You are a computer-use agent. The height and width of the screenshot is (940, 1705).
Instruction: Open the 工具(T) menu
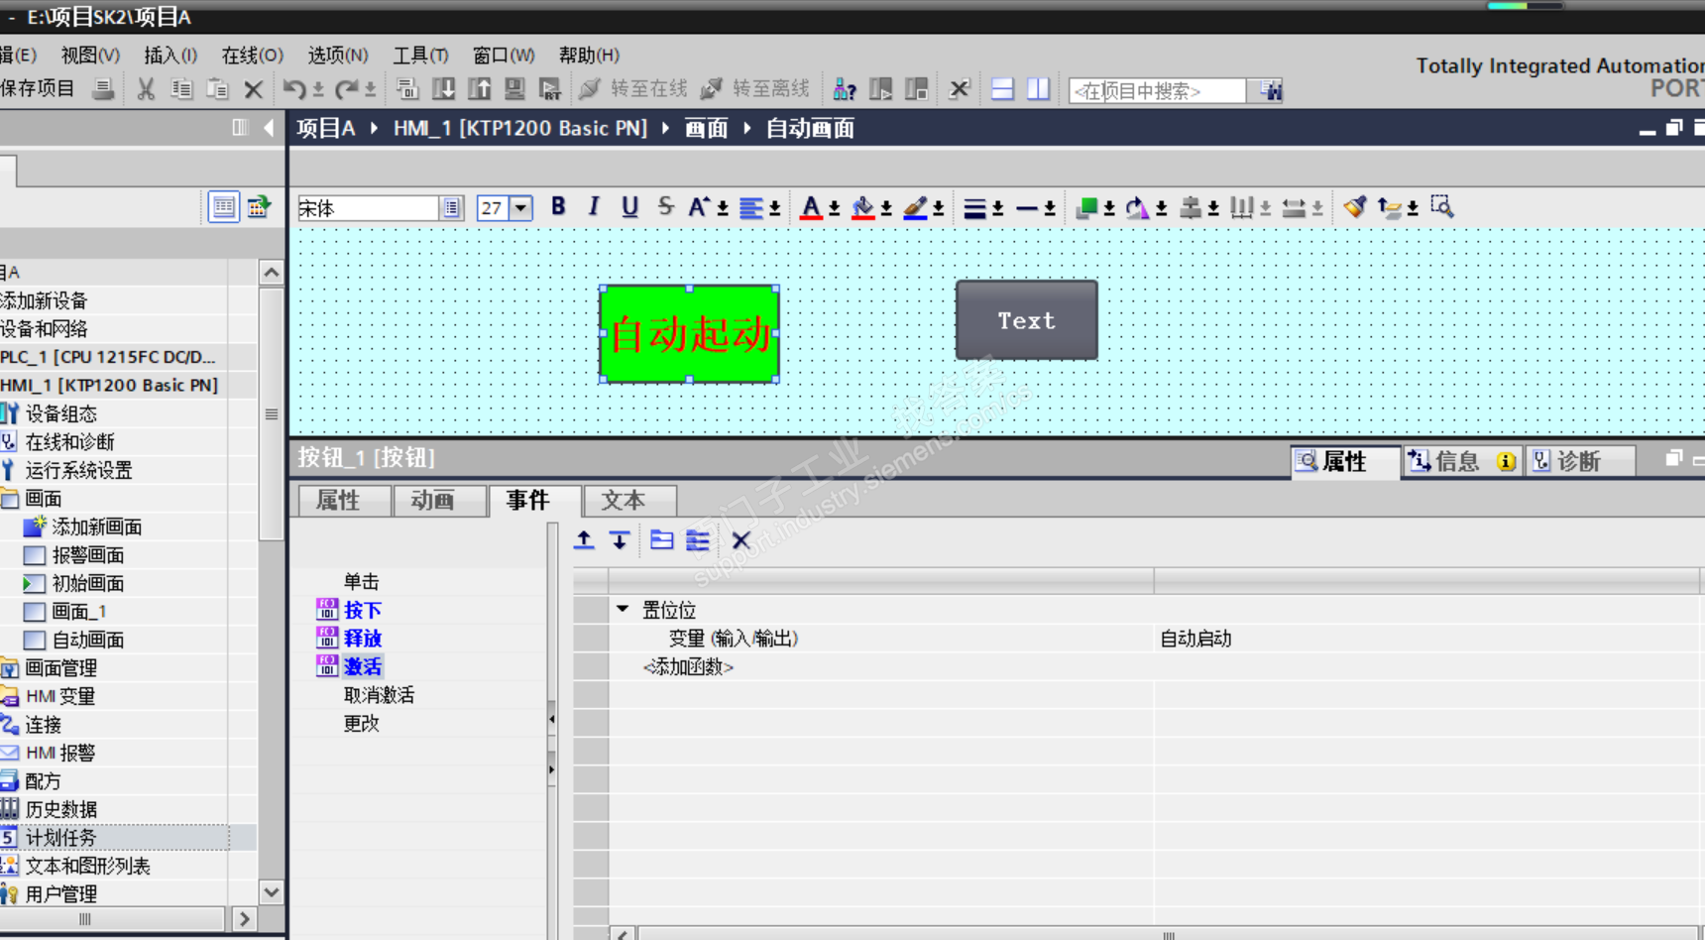420,56
